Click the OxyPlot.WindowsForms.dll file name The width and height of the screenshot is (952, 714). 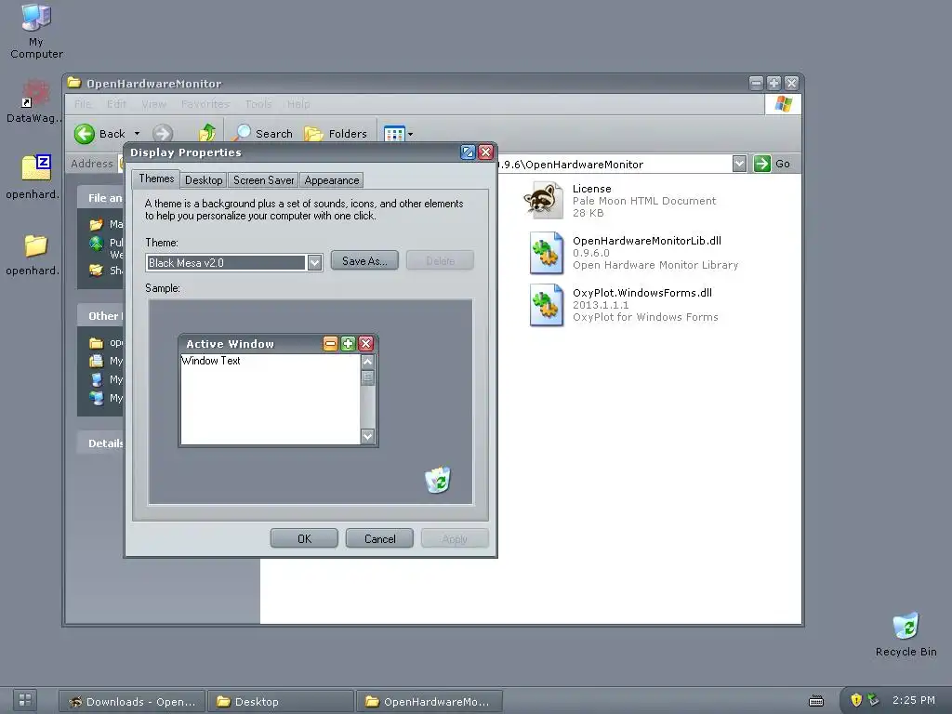tap(641, 293)
